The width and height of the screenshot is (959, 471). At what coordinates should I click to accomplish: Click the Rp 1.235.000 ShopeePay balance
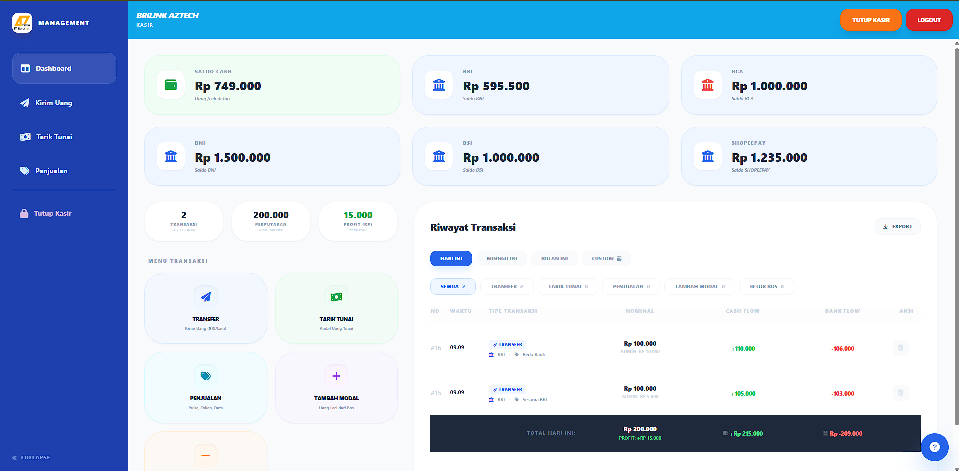769,158
